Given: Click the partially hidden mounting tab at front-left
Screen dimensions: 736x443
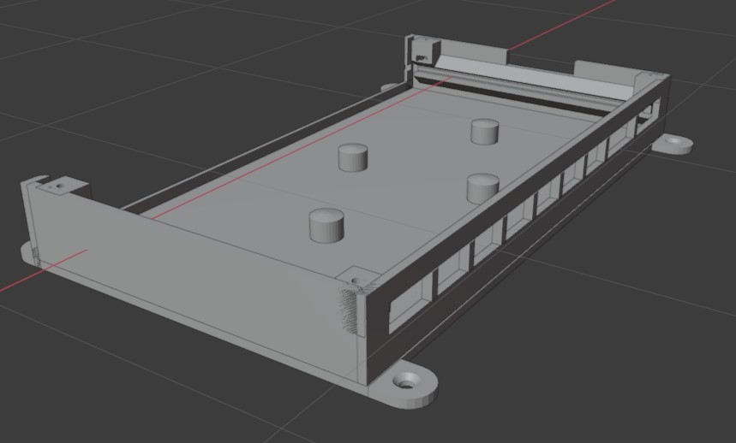Looking at the screenshot, I should [x=29, y=252].
